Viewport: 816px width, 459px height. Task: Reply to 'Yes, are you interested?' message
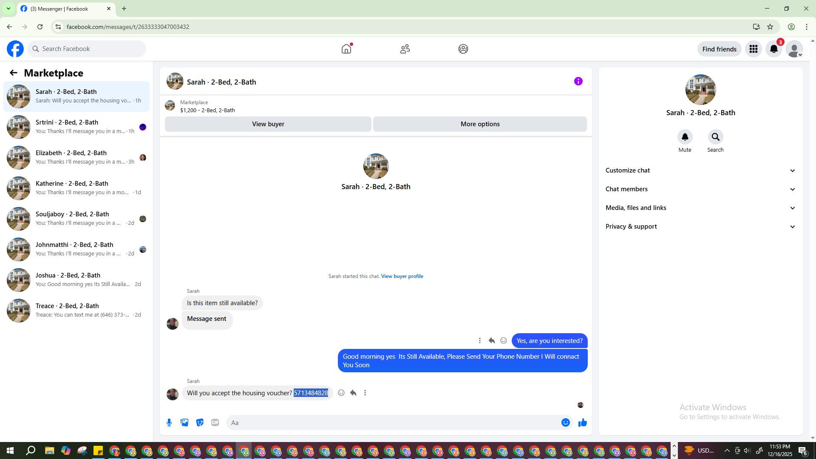point(492,340)
